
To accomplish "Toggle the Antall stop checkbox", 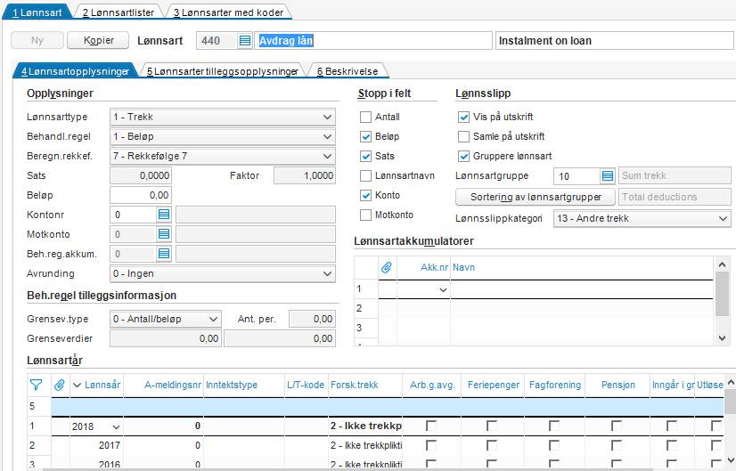I will pos(365,117).
